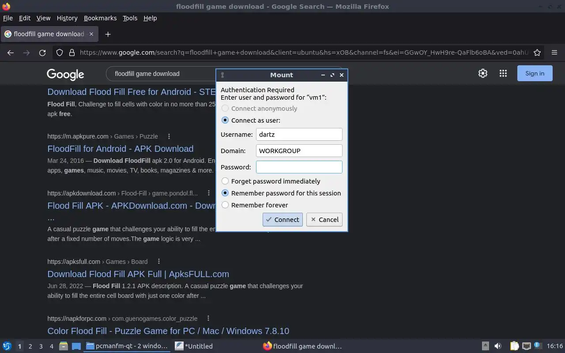Open options for the apkdownload.com result
This screenshot has width=565, height=353.
(x=208, y=193)
